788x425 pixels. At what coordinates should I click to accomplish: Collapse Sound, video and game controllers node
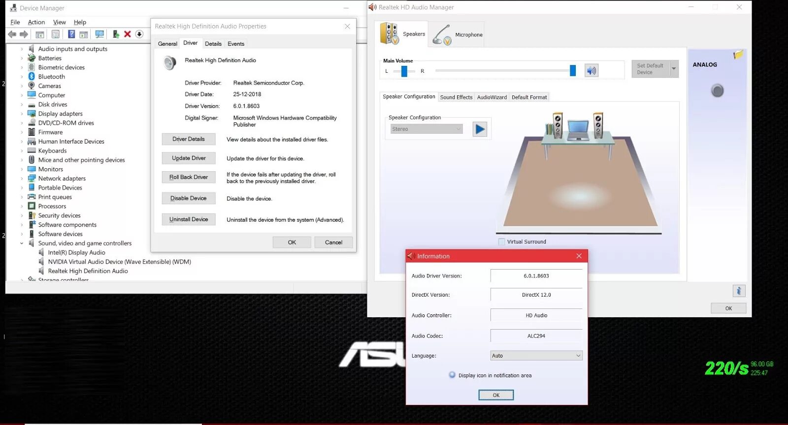22,243
